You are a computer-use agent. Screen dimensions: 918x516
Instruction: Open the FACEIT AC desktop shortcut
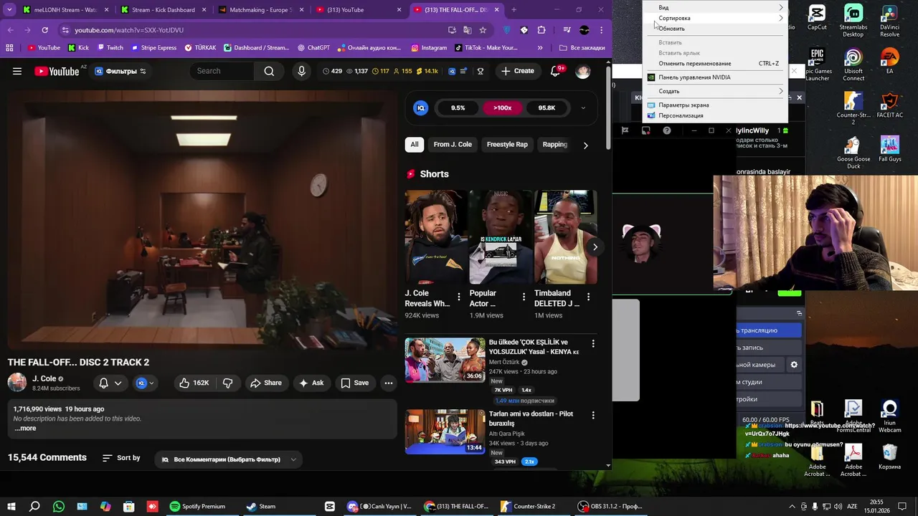(889, 105)
